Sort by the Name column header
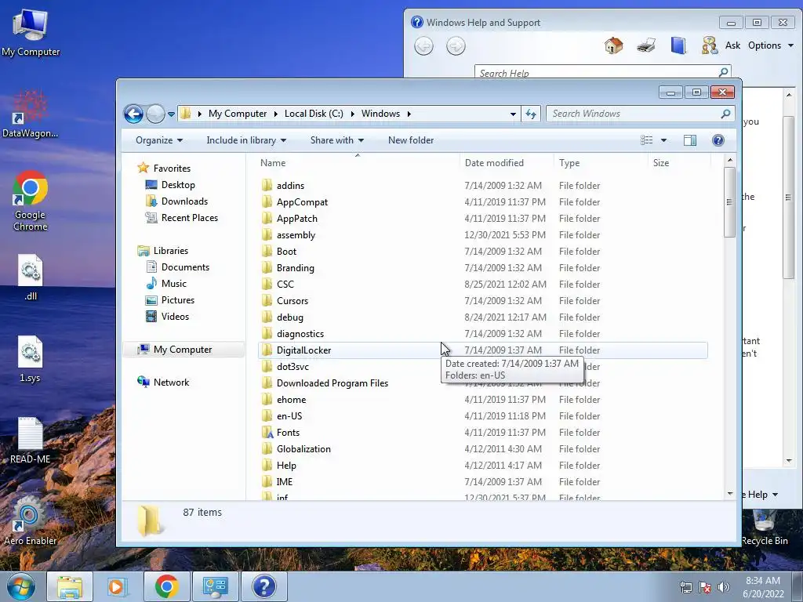The image size is (803, 602). tap(358, 163)
